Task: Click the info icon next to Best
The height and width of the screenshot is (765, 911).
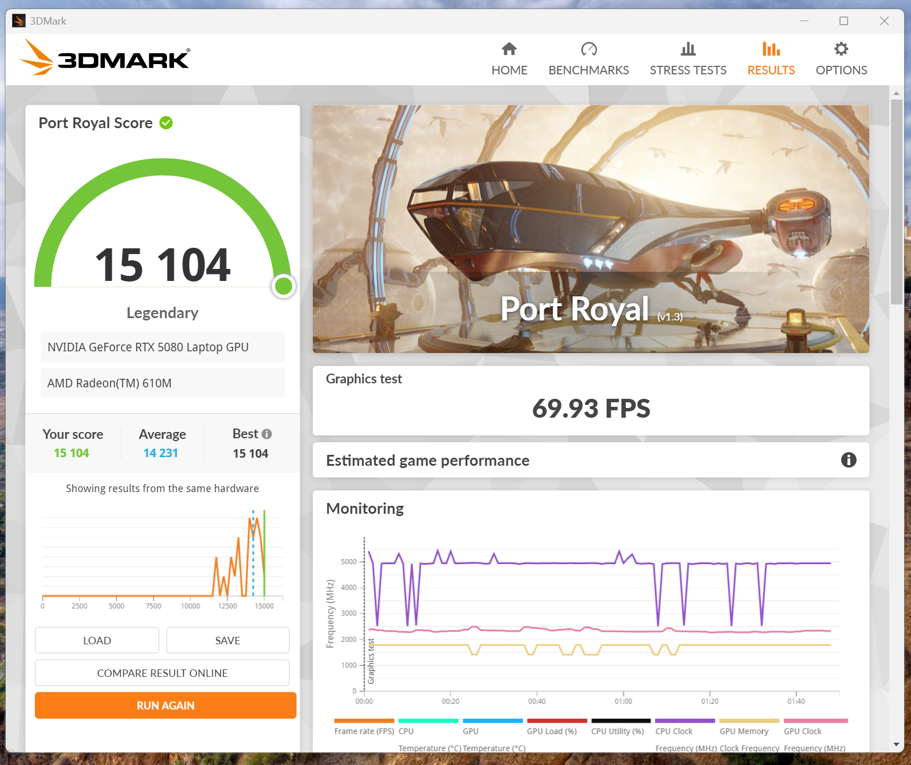Action: pyautogui.click(x=266, y=434)
